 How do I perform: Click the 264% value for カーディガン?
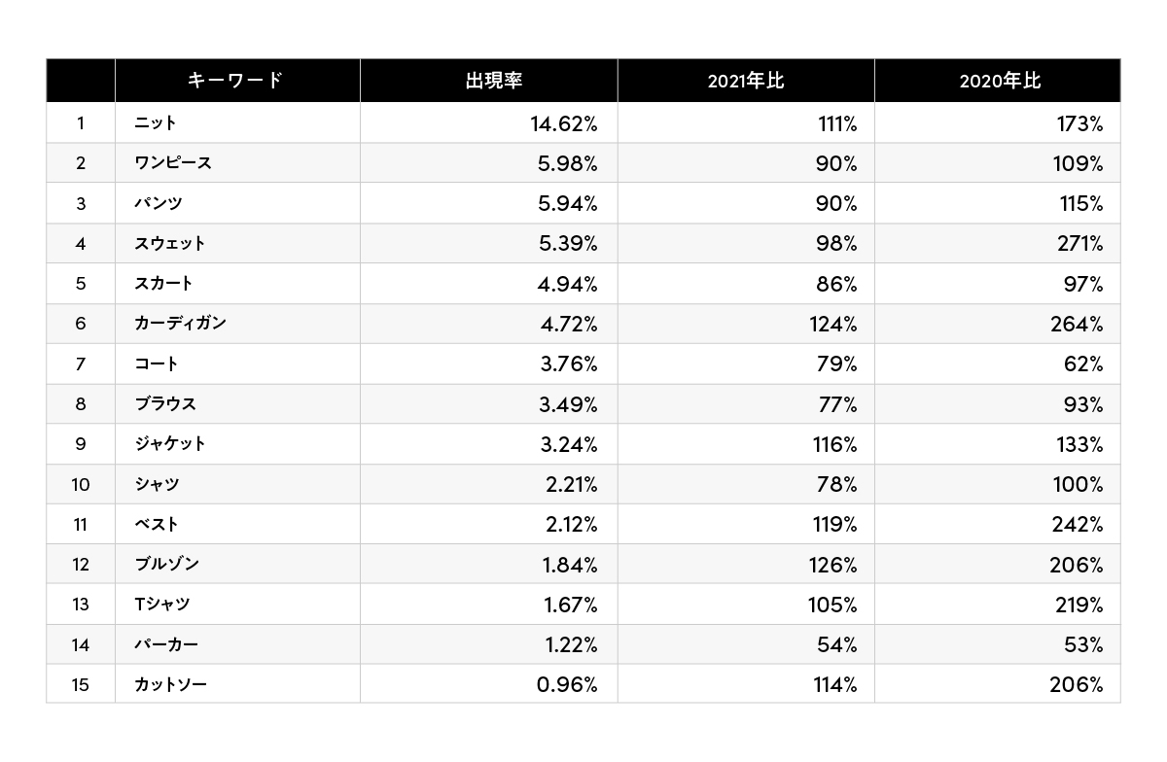(x=1077, y=324)
